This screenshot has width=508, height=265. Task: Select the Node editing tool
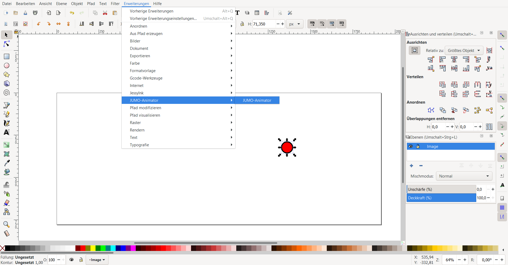pyautogui.click(x=7, y=44)
